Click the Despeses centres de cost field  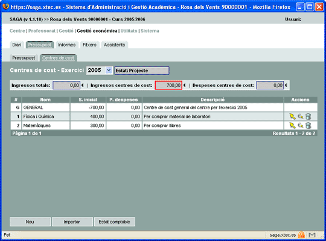[x=270, y=85]
